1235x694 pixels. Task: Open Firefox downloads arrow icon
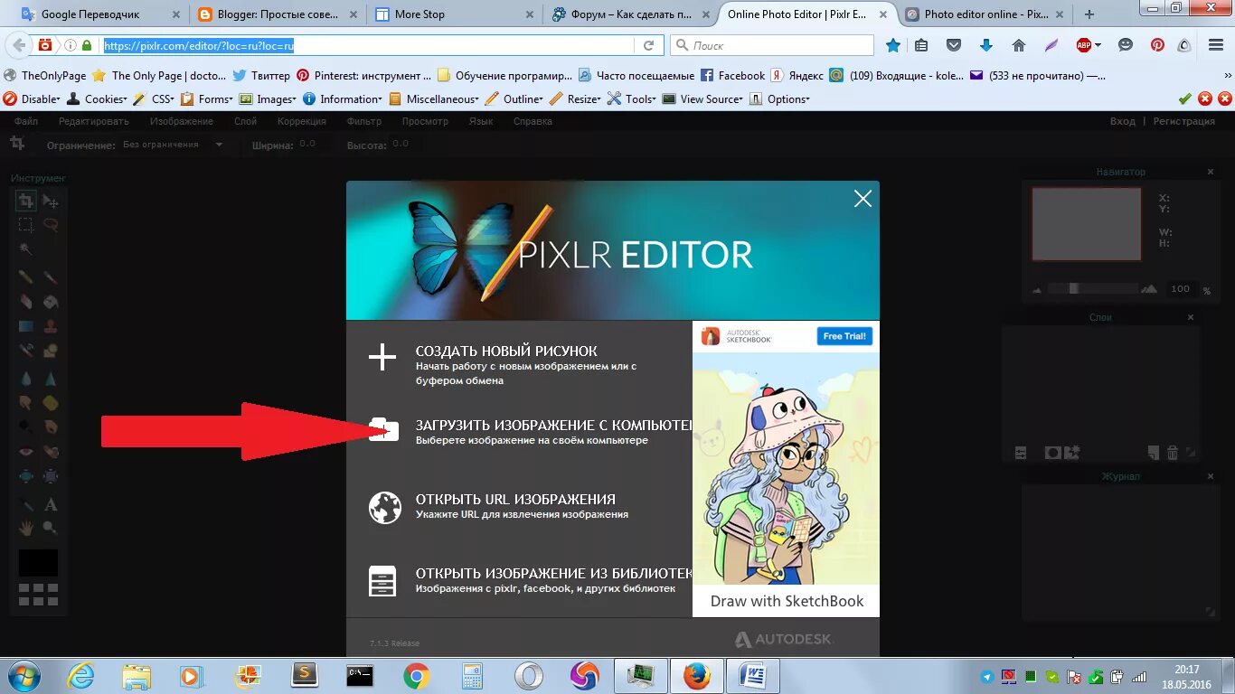tap(986, 45)
